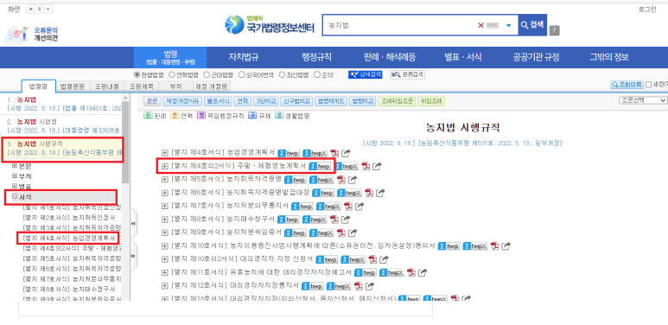Open 행정규칙 menu

(316, 58)
